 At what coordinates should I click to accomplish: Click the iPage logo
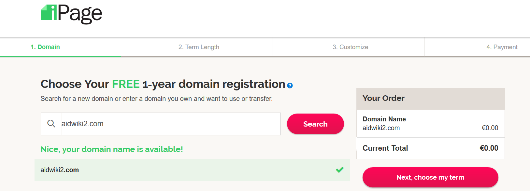tap(71, 14)
